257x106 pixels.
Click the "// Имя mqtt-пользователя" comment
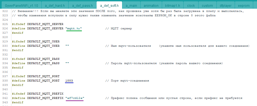[x=128, y=46]
